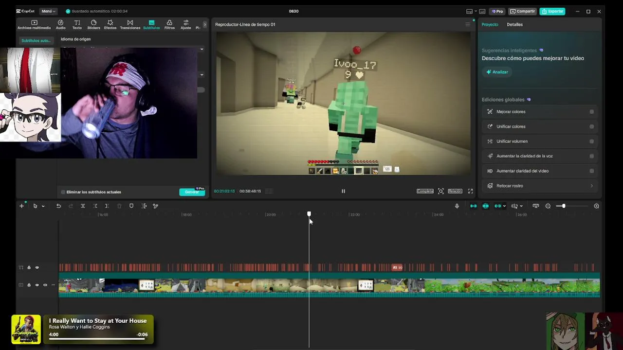Click the timeline playhead marker
The width and height of the screenshot is (623, 350).
tap(309, 214)
